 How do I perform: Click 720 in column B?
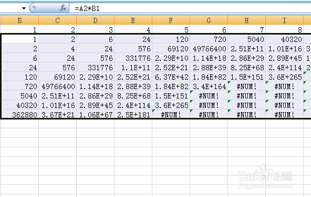point(19,86)
